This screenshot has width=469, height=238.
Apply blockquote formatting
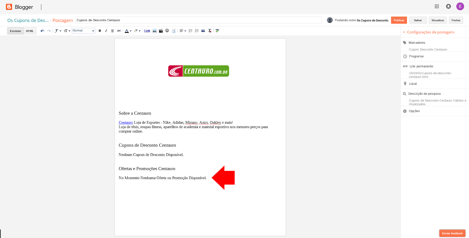[203, 31]
